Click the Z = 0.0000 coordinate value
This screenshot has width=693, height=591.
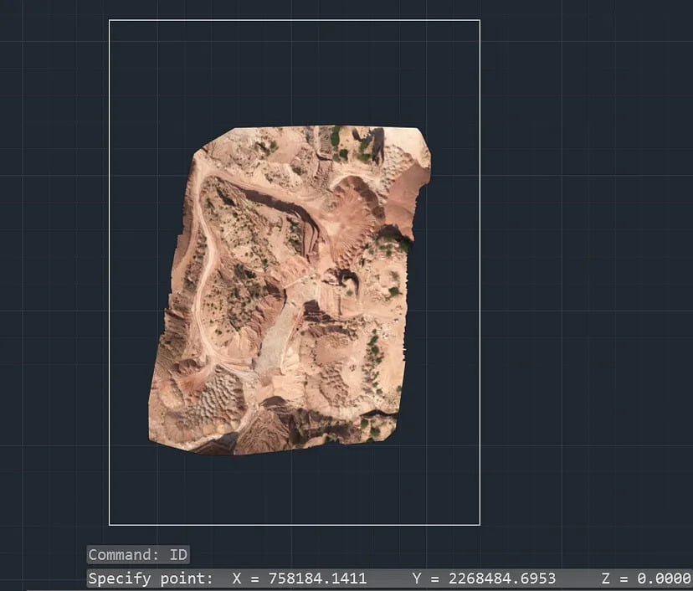pos(645,578)
